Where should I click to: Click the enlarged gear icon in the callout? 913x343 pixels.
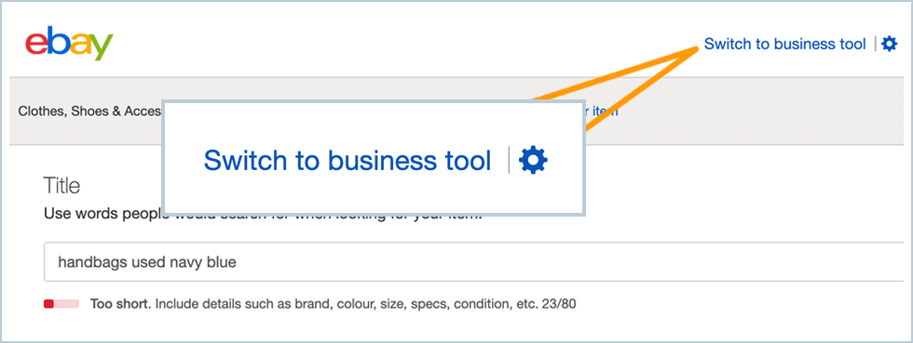tap(533, 160)
